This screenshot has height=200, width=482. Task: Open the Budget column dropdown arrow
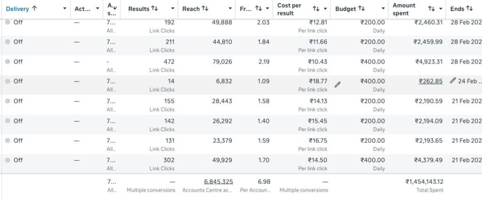(x=383, y=8)
